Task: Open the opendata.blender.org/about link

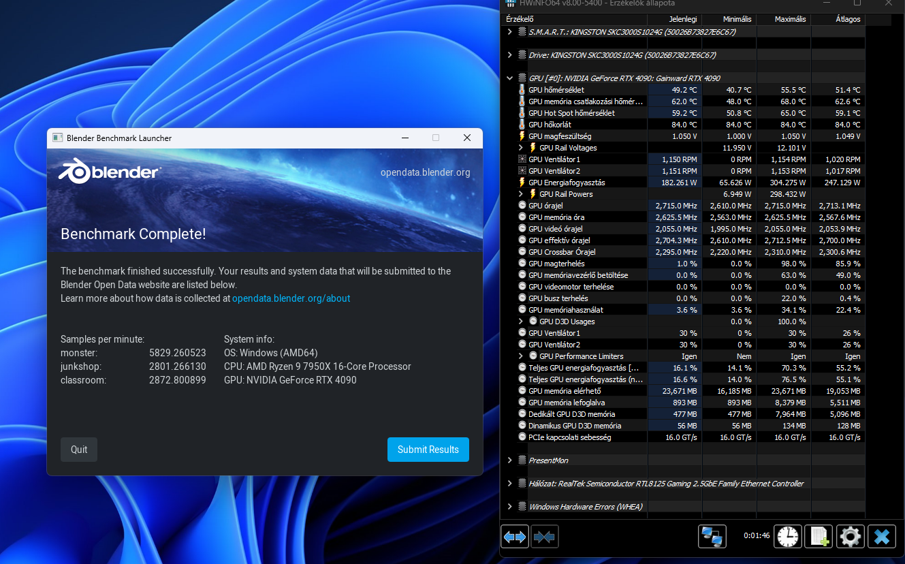Action: [x=291, y=298]
